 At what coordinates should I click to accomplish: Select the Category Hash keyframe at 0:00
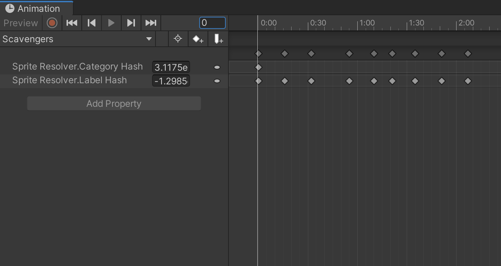coord(258,67)
